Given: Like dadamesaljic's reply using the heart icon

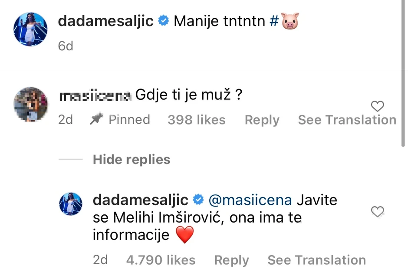Looking at the screenshot, I should click(x=377, y=212).
